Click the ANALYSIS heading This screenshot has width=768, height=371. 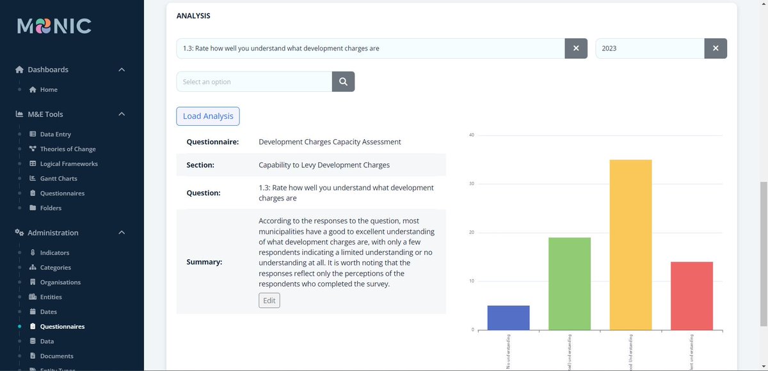pyautogui.click(x=193, y=16)
